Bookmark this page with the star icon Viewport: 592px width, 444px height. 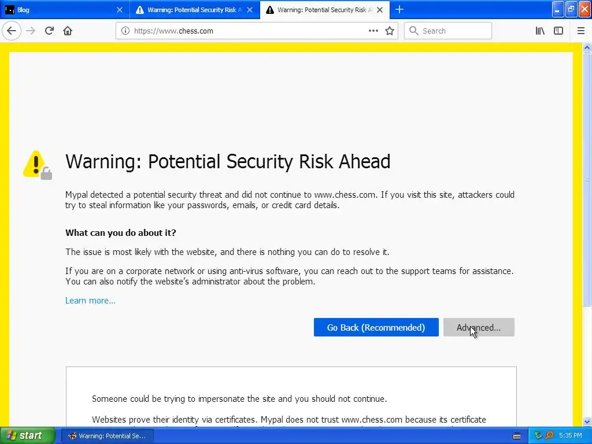390,31
